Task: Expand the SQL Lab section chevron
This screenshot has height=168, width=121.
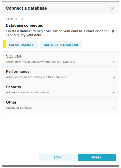Action: [x=114, y=62]
